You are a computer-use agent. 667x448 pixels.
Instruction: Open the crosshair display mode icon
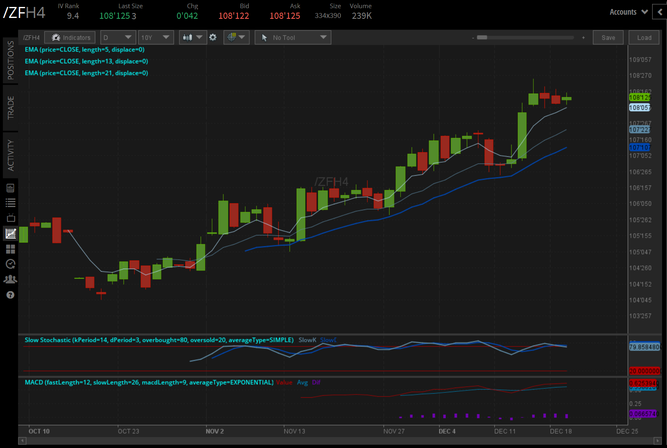coord(236,38)
